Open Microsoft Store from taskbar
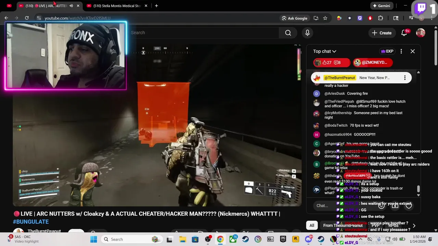Image resolution: width=438 pixels, height=246 pixels. click(x=195, y=239)
